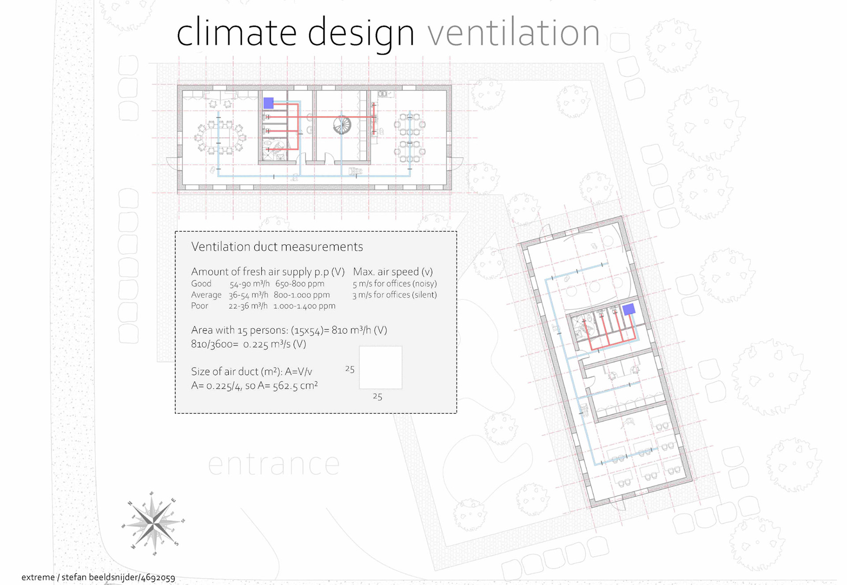Image resolution: width=847 pixels, height=585 pixels.
Task: Click the faded "entrance" label
Action: 274,464
